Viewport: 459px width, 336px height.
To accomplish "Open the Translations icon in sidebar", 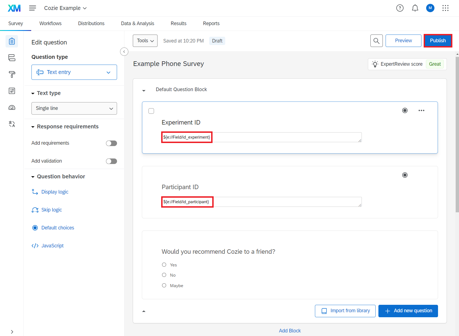I will [x=12, y=124].
